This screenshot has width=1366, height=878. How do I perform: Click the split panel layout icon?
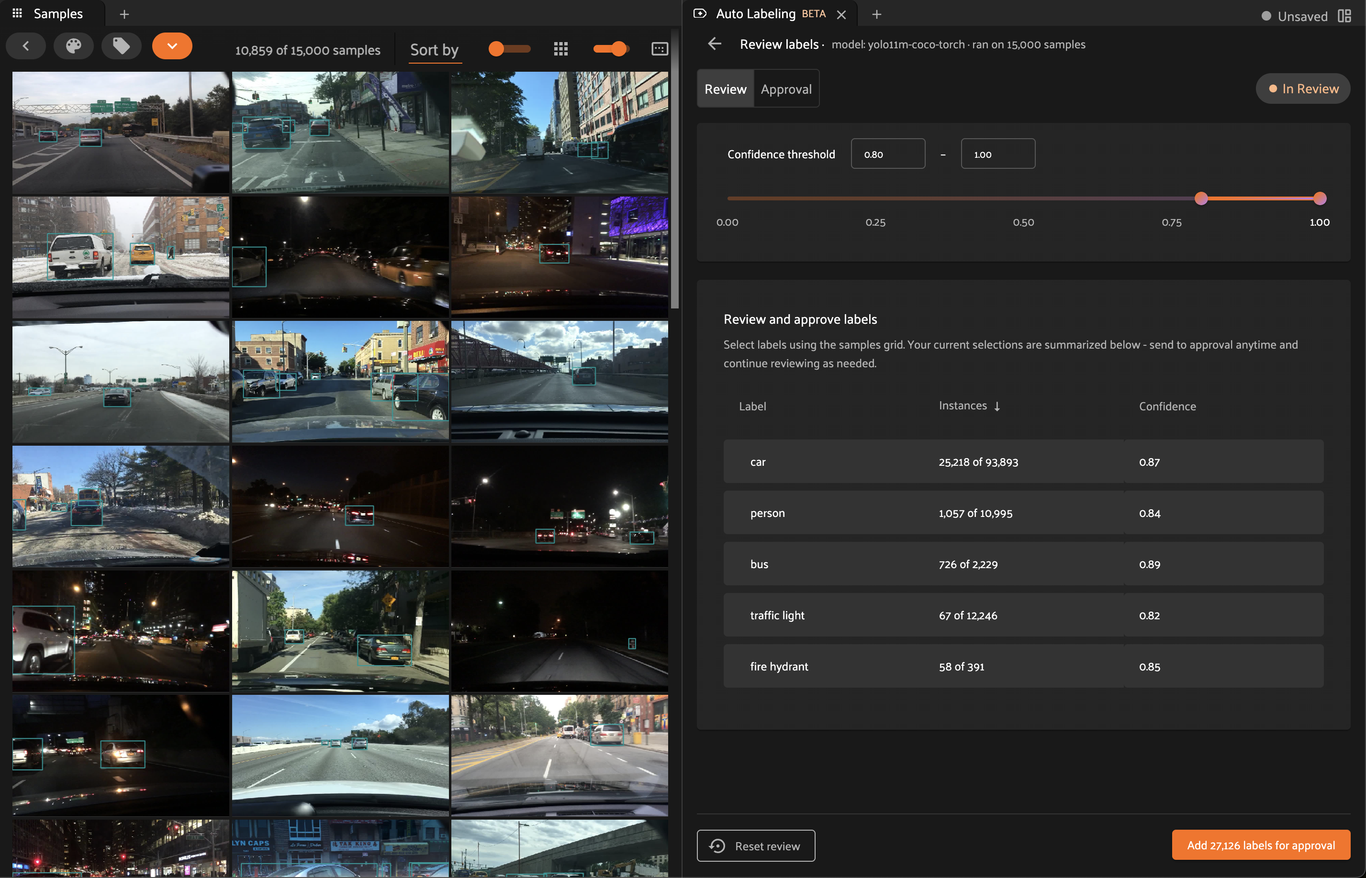pos(1344,15)
